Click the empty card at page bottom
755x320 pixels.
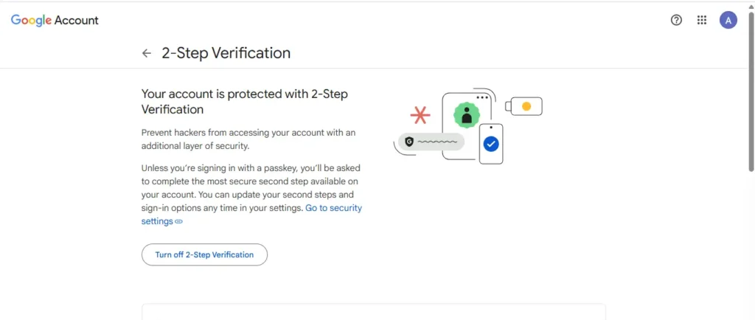click(x=373, y=312)
